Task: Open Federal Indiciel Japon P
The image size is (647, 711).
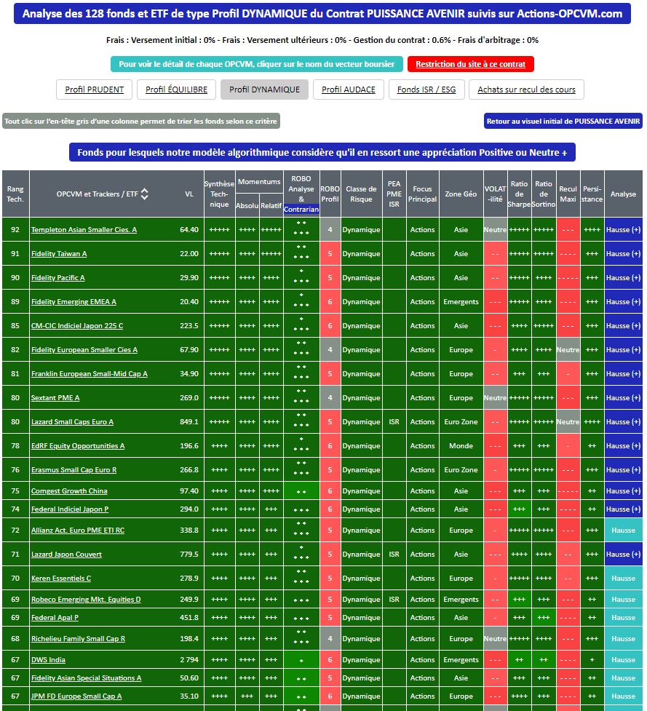Action: point(70,509)
